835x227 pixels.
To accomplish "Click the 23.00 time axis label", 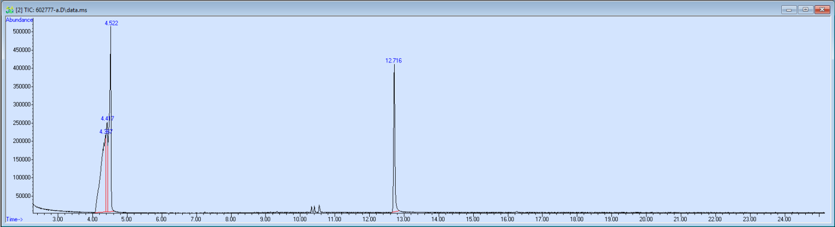I will pos(749,219).
